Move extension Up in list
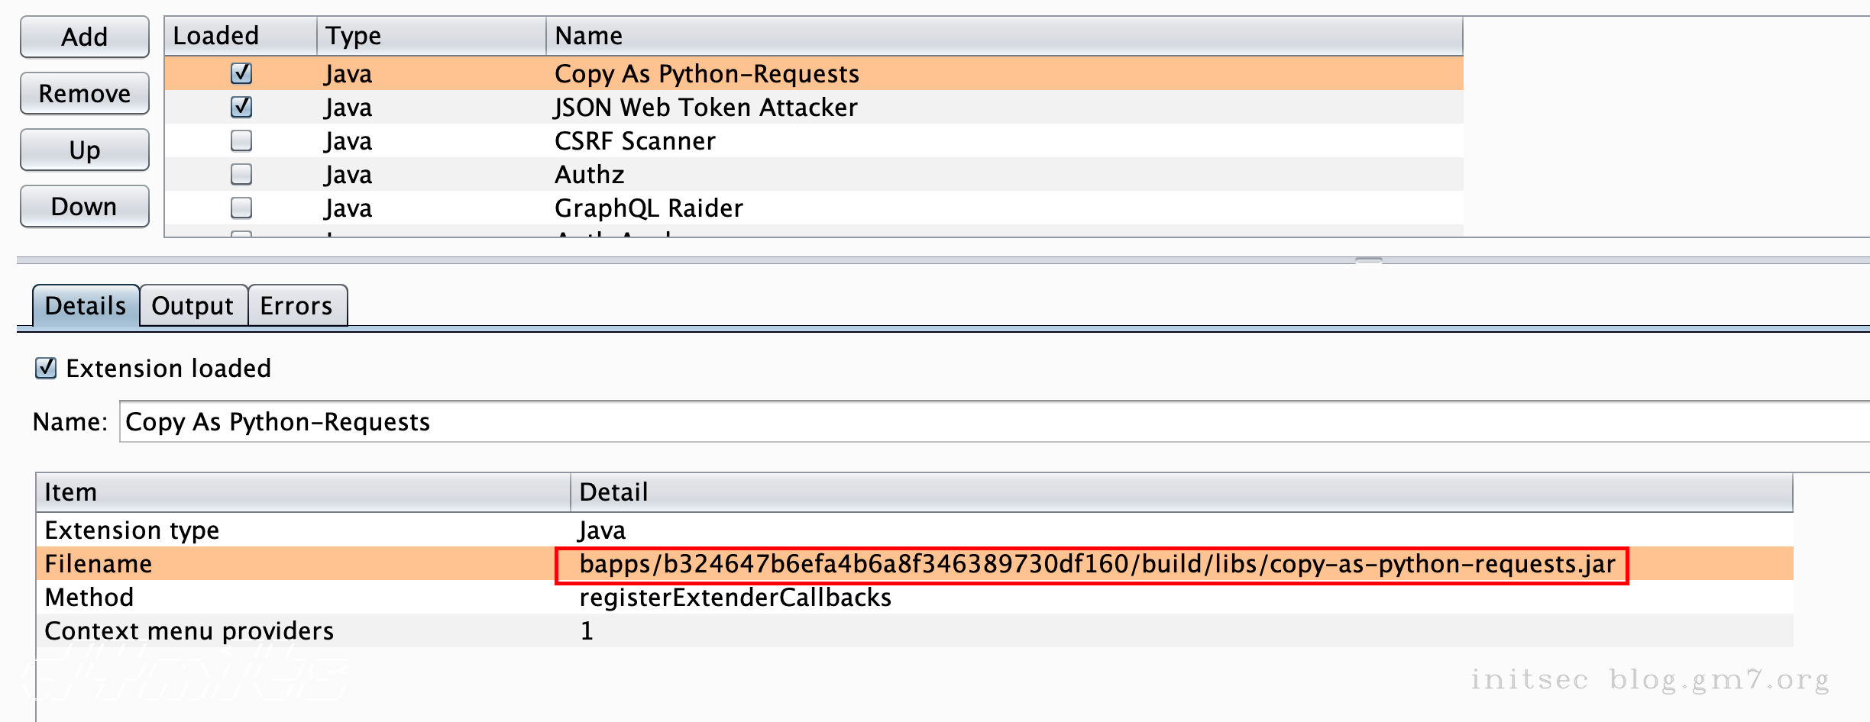This screenshot has height=722, width=1870. pyautogui.click(x=85, y=150)
